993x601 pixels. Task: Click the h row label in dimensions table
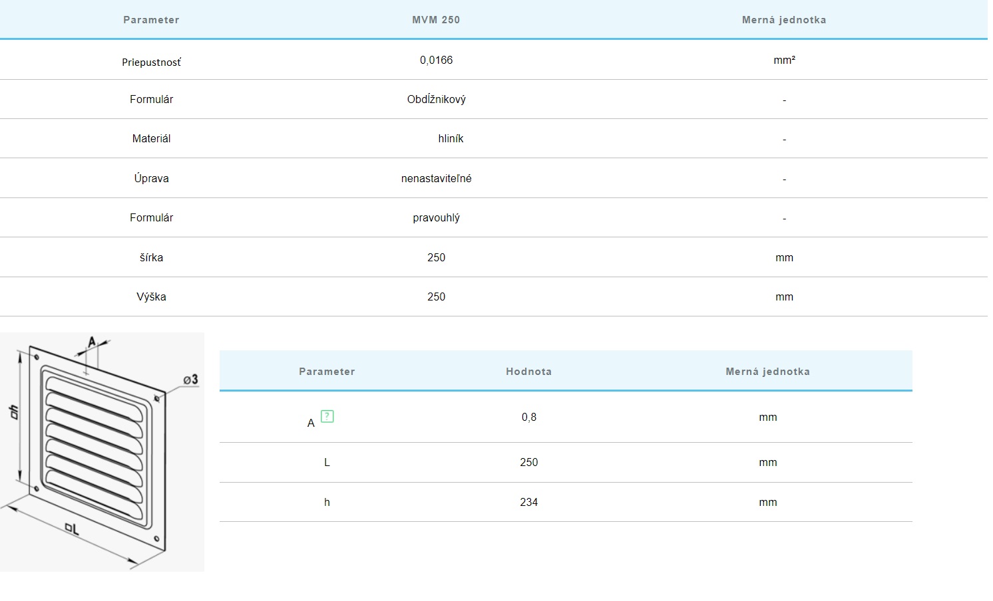coord(327,503)
